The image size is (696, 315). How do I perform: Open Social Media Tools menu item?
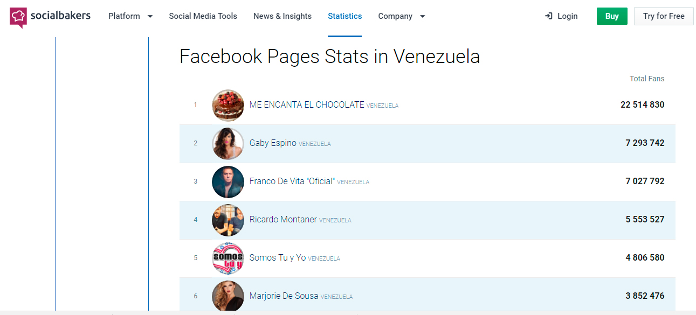pyautogui.click(x=203, y=16)
